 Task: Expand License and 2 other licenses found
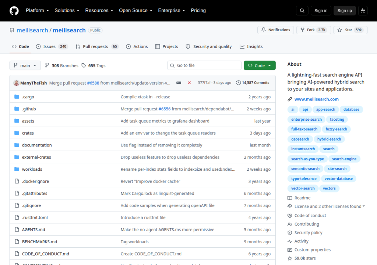(330, 206)
